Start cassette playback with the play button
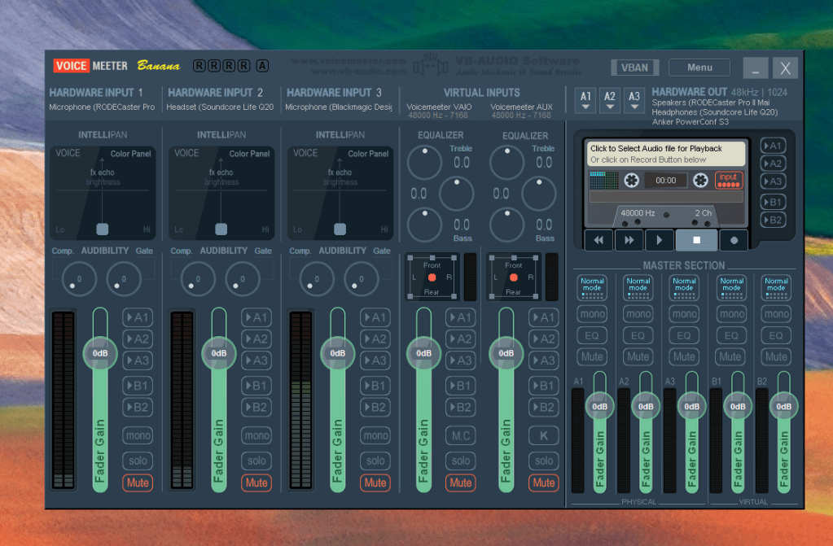Viewport: 833px width, 546px height. [x=660, y=240]
